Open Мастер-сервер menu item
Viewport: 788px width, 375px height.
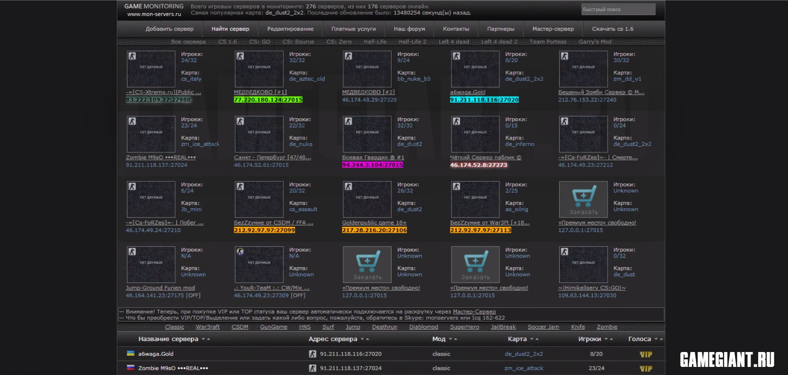[553, 29]
